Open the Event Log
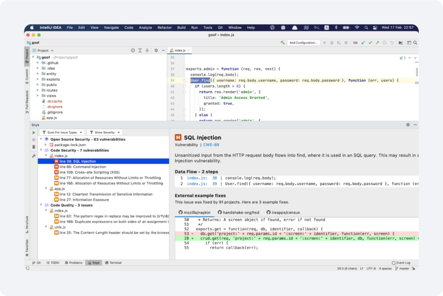The width and height of the screenshot is (443, 296). click(x=401, y=263)
